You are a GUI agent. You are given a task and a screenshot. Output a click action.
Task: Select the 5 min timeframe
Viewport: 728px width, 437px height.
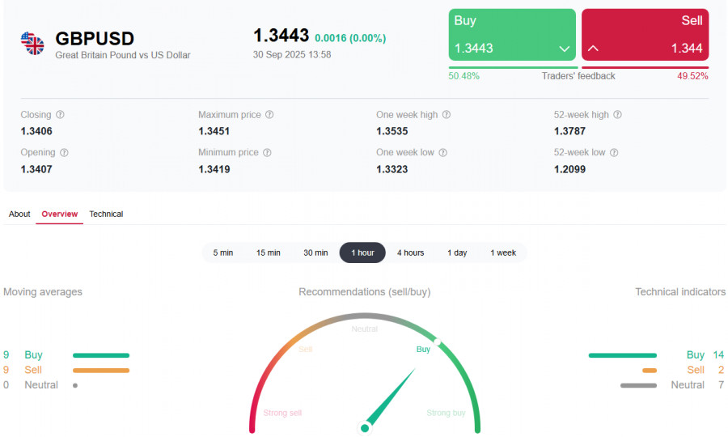223,252
